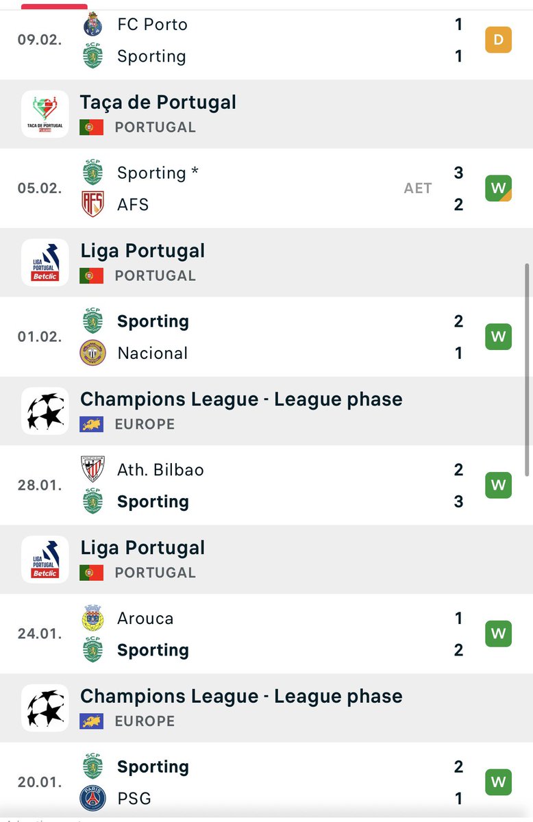Open first Champions League - League phase header
This screenshot has height=822, width=533.
click(x=241, y=399)
